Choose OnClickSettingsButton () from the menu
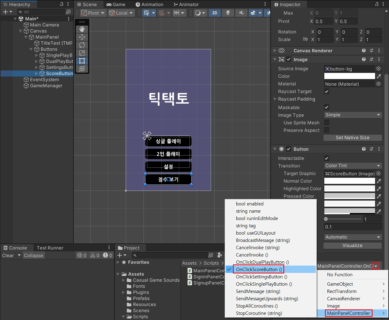This screenshot has height=320, width=389. click(x=261, y=277)
